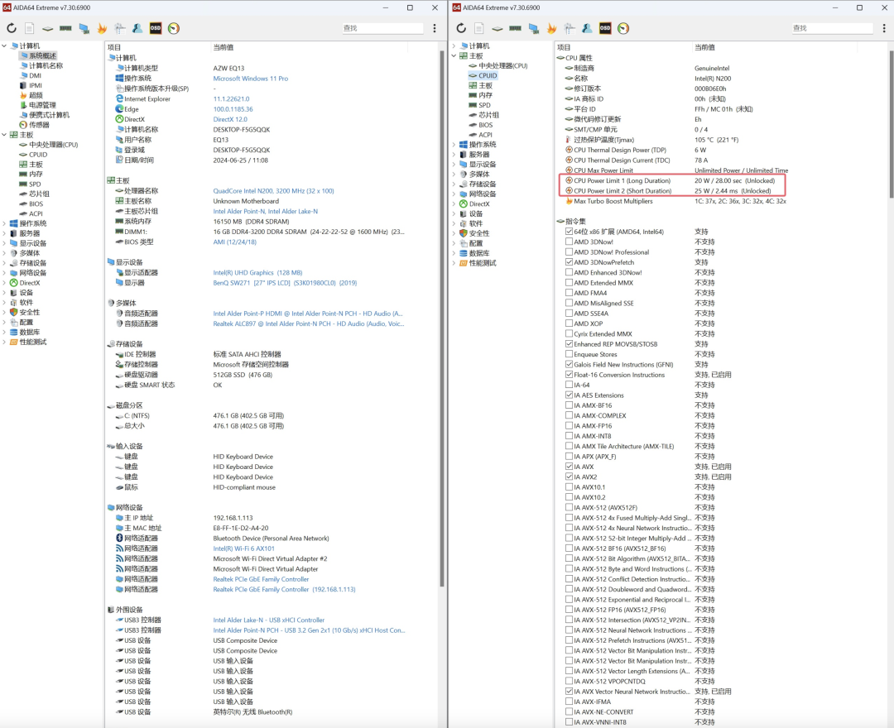Open the QuadCore Intel N200 processor link
Screen dimensions: 894x728
(x=273, y=191)
